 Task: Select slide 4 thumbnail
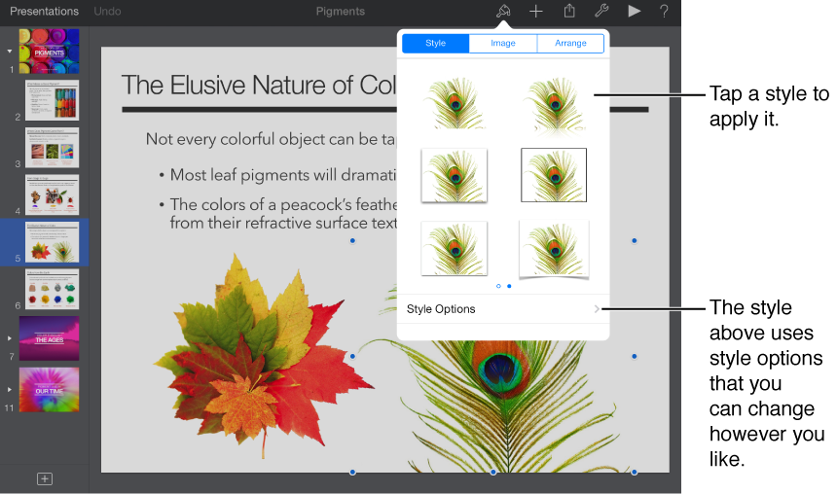pyautogui.click(x=53, y=194)
